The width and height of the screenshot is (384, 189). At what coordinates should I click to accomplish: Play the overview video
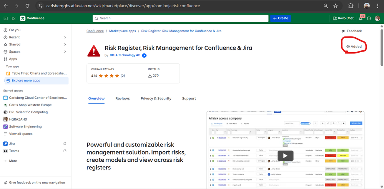(285, 156)
